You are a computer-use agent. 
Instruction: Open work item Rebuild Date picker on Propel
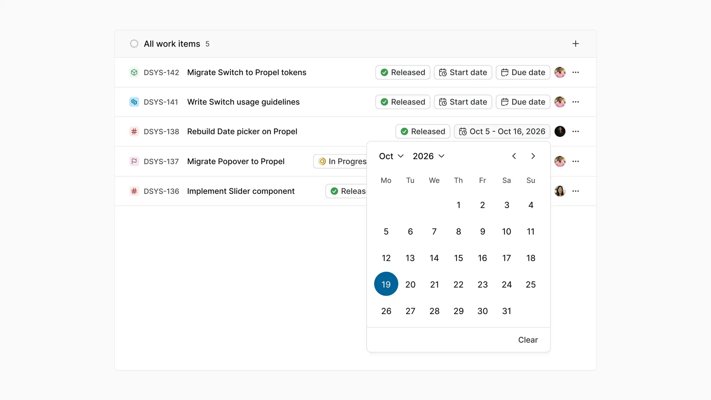click(242, 131)
